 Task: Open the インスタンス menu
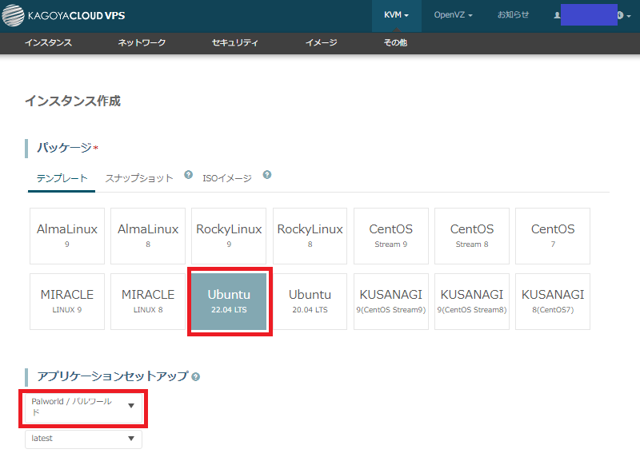click(48, 43)
